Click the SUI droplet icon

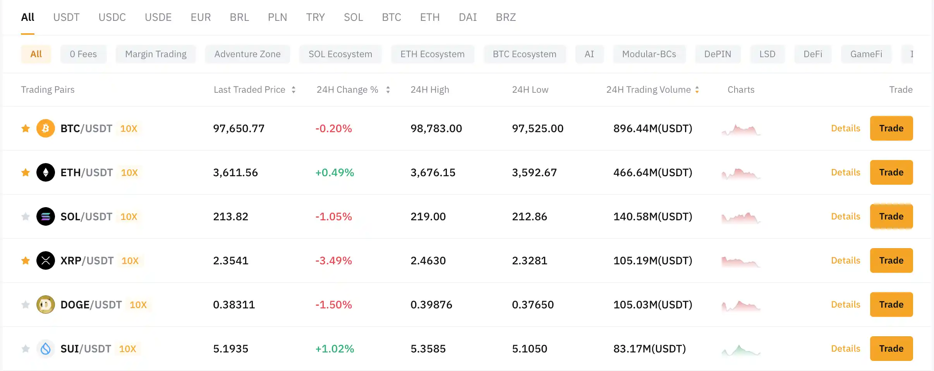45,349
